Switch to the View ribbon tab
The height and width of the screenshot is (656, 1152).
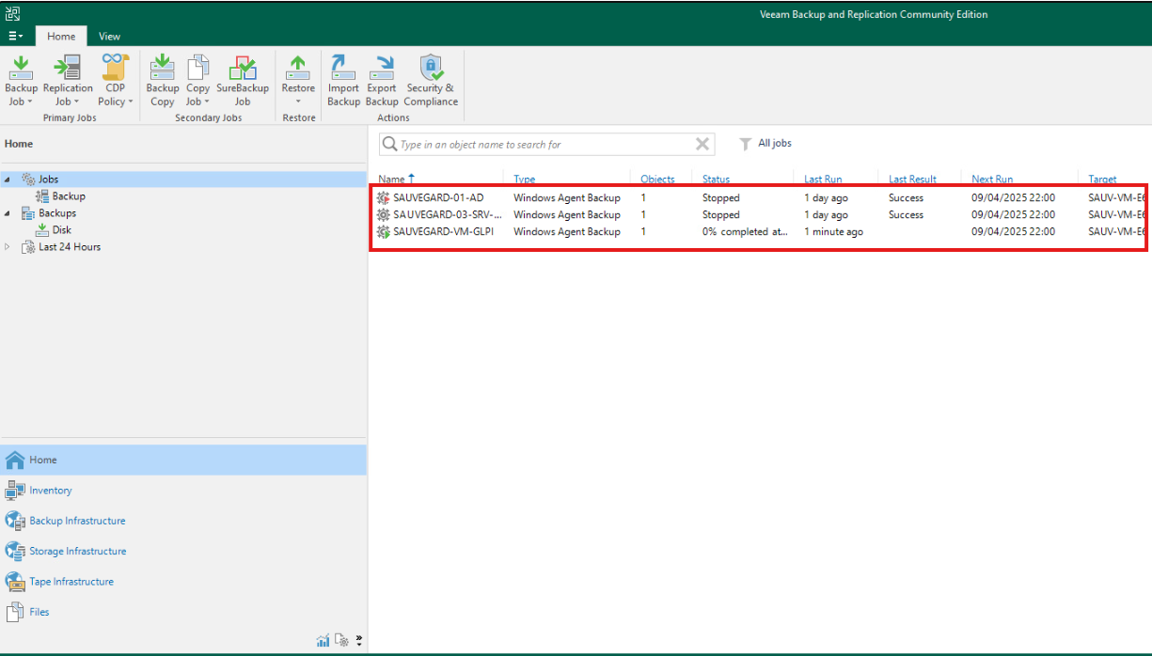pyautogui.click(x=110, y=36)
